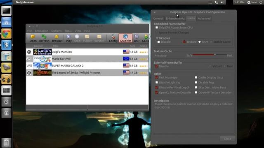
Task: Enable the Disable Fog checkbox
Action: (196, 83)
